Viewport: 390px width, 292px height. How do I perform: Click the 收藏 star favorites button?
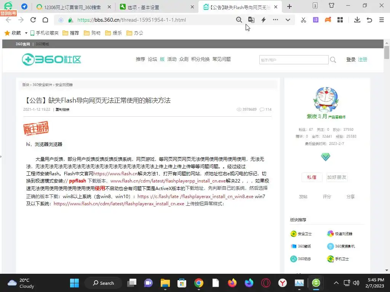coord(13,33)
